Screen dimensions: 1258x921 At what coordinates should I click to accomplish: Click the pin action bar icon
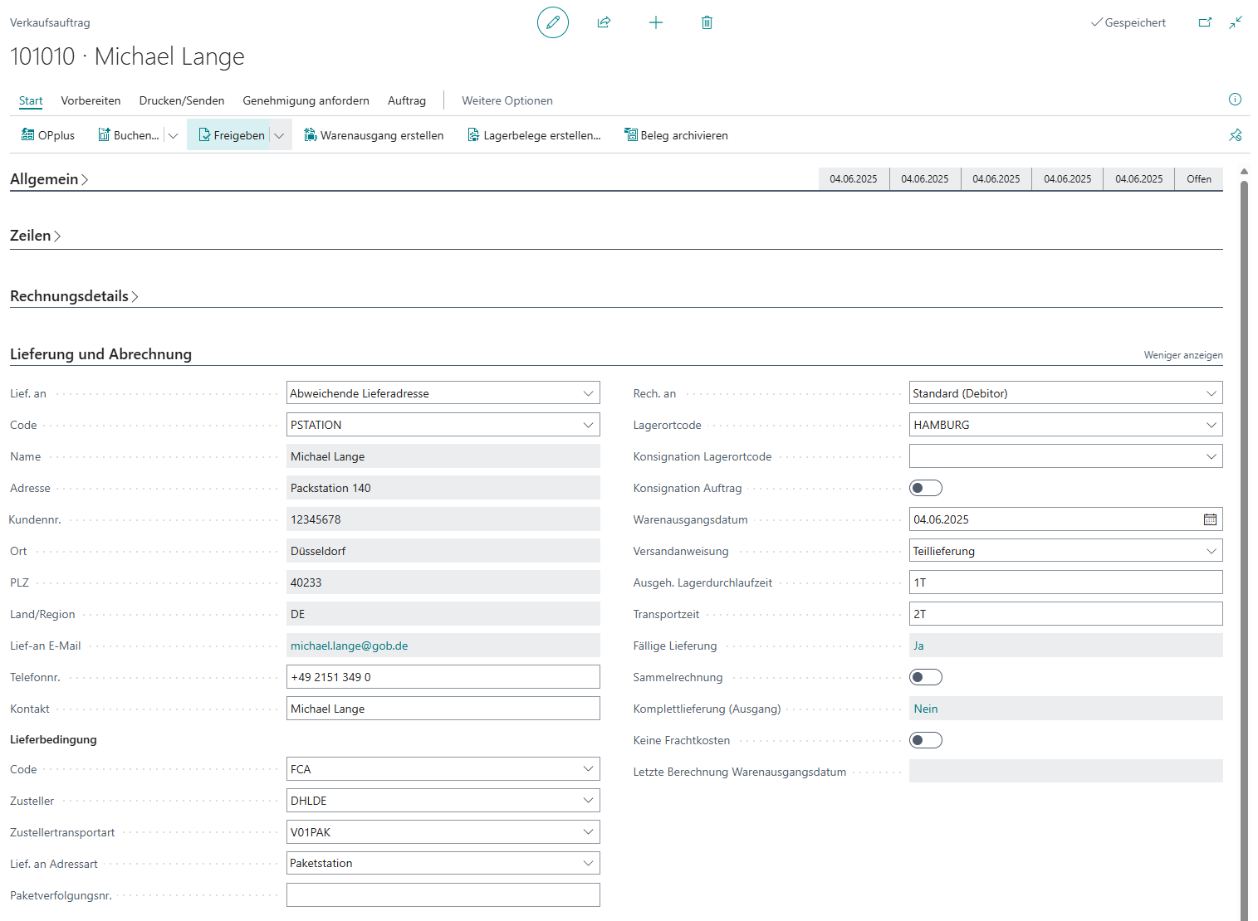pos(1235,135)
